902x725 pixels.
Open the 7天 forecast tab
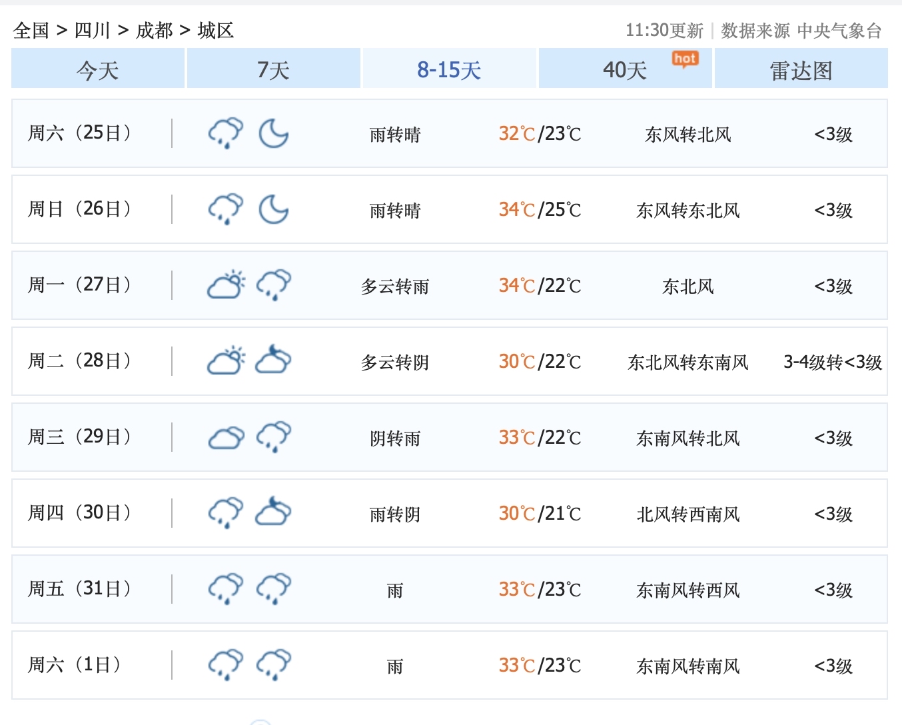pyautogui.click(x=273, y=69)
